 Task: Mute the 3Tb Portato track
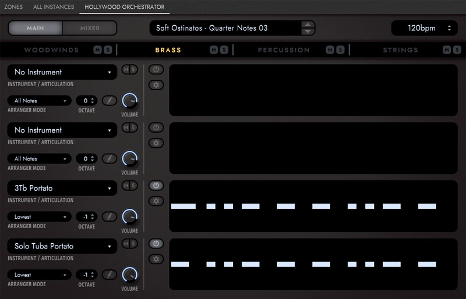point(126,186)
